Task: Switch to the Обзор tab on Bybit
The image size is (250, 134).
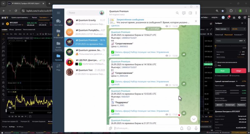Action: coord(11,30)
